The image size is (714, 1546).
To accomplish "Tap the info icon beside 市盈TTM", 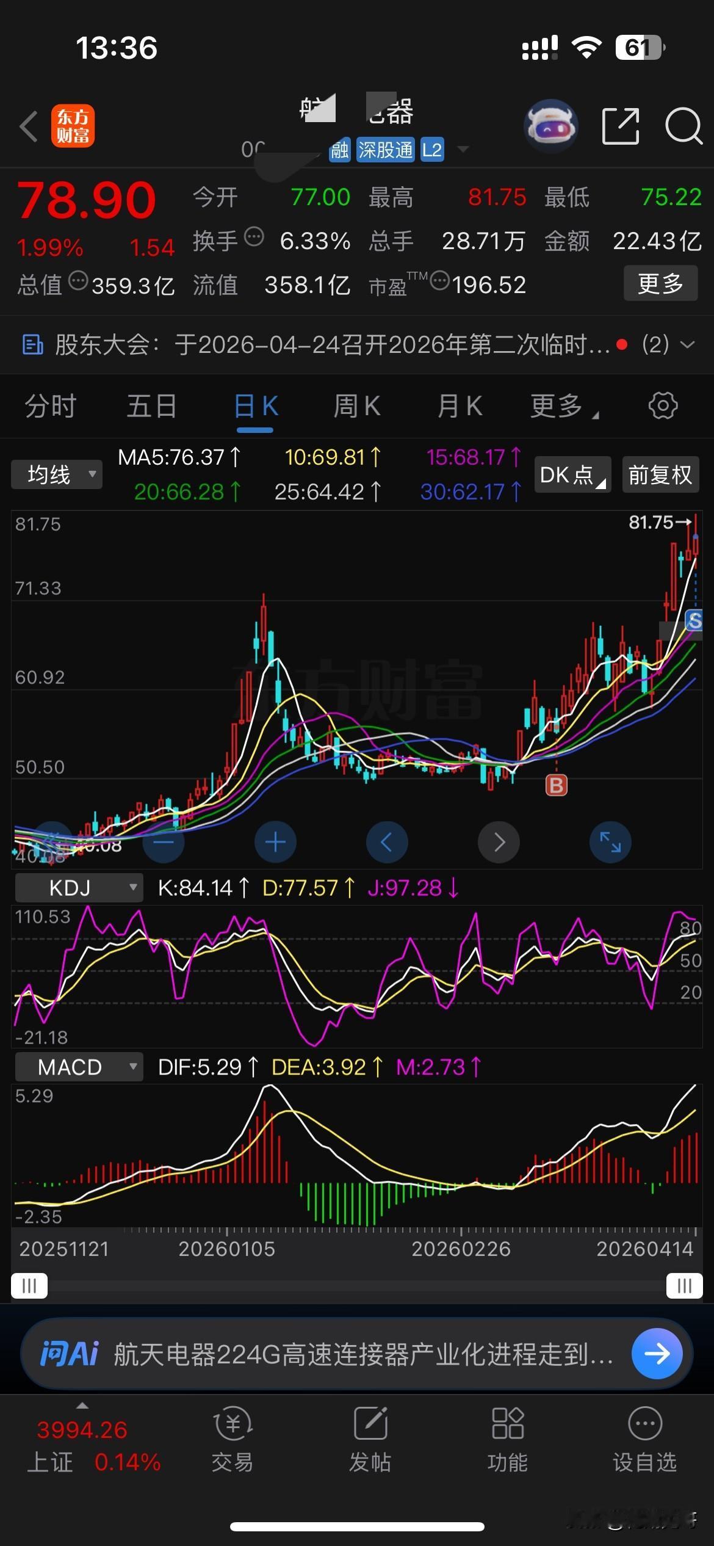I will point(440,281).
